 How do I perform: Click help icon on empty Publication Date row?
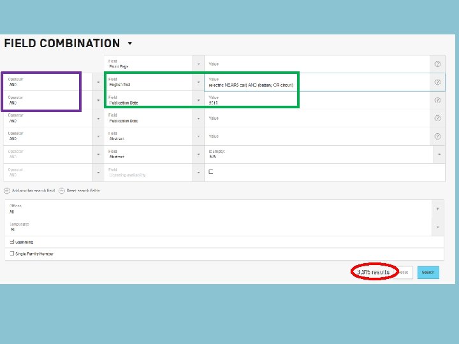[x=437, y=118]
